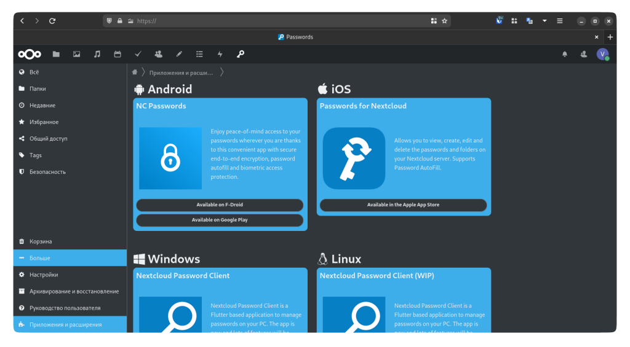Select Общий доступ in the sidebar
The width and height of the screenshot is (630, 347).
(70, 138)
